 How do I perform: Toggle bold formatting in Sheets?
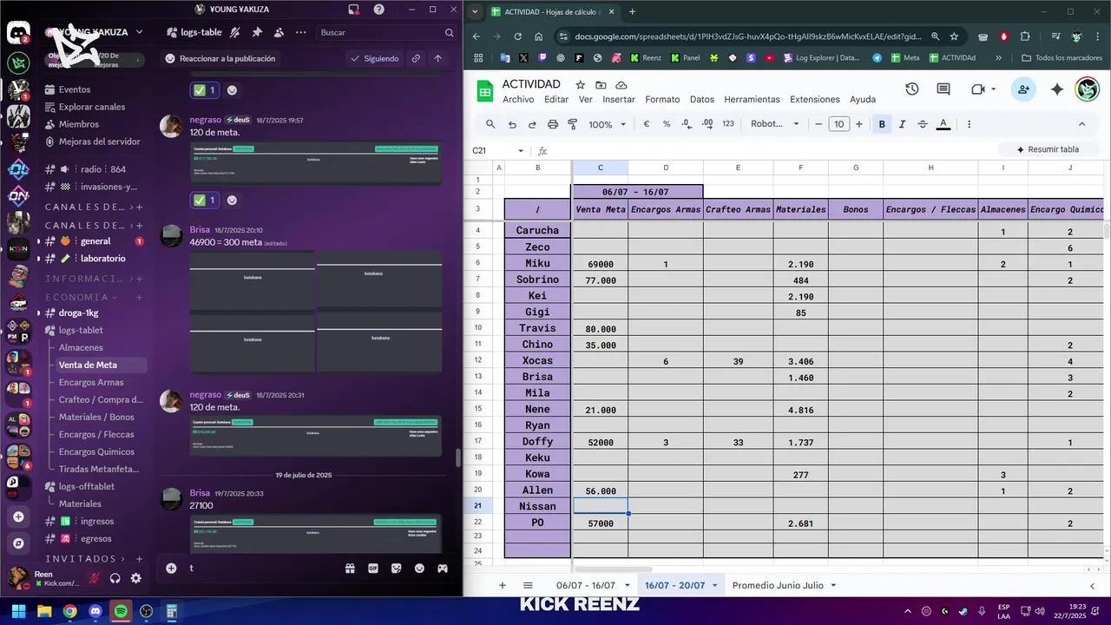point(882,124)
